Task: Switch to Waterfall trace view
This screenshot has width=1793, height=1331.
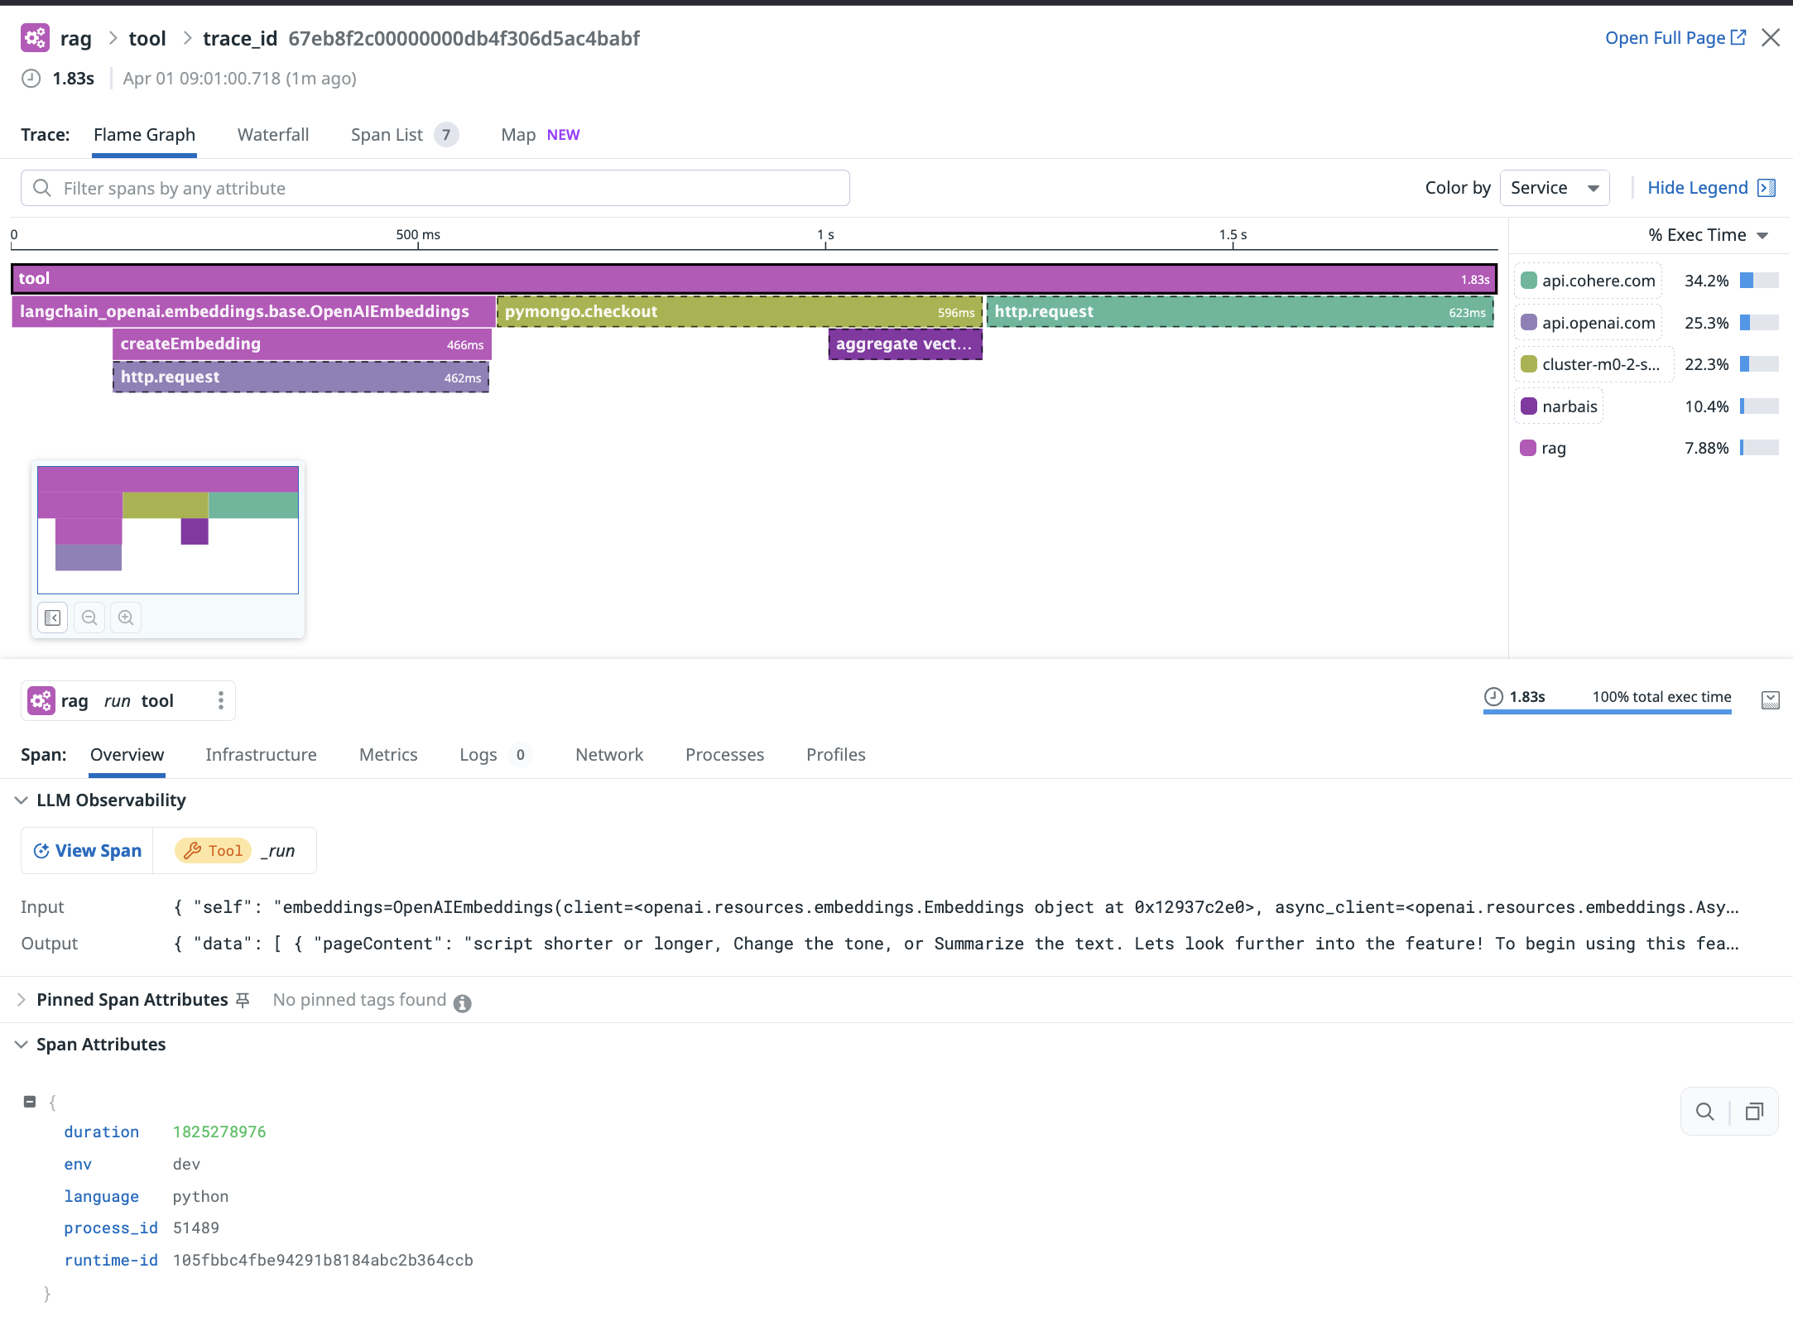Action: point(272,135)
